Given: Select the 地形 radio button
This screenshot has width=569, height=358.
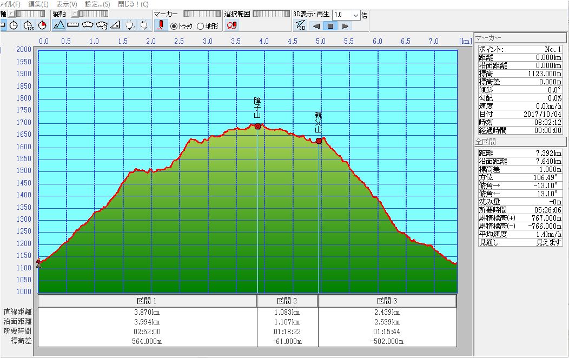Looking at the screenshot, I should 208,26.
